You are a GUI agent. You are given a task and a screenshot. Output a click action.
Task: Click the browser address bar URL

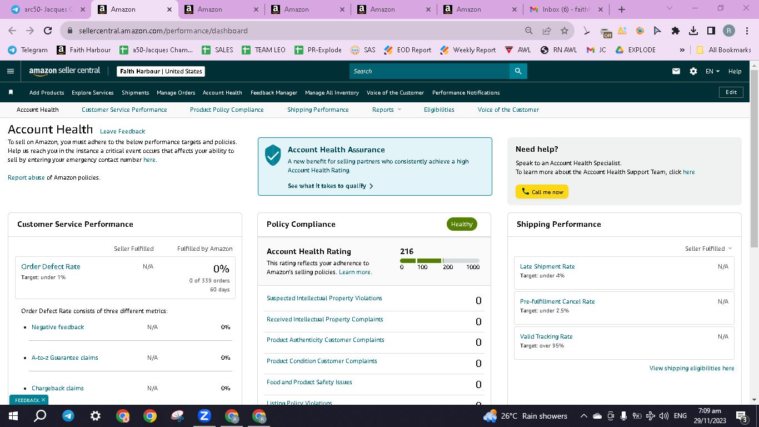(x=163, y=31)
